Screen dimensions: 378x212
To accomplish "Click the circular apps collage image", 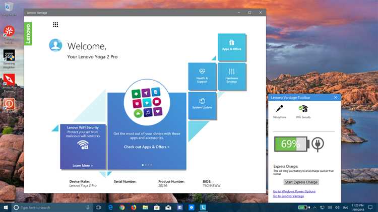I will coord(147,102).
